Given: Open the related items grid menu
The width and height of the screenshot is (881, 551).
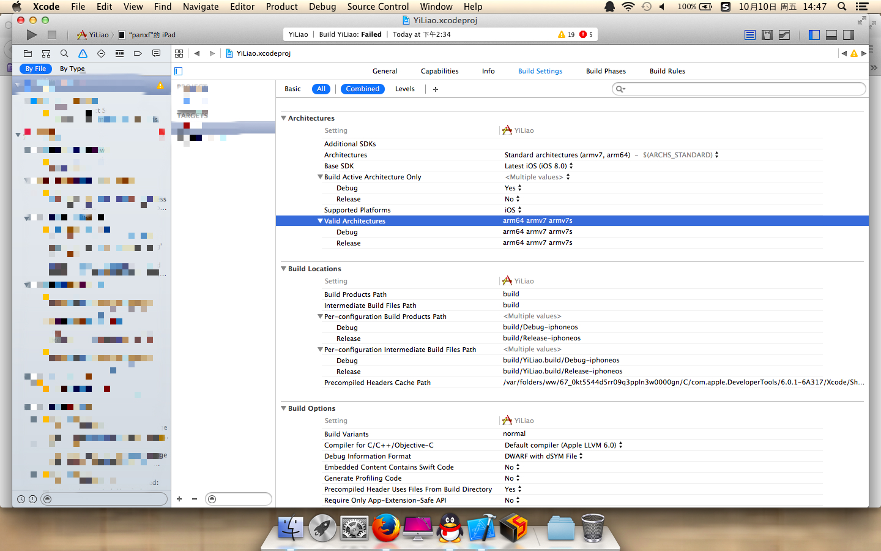Looking at the screenshot, I should 179,53.
